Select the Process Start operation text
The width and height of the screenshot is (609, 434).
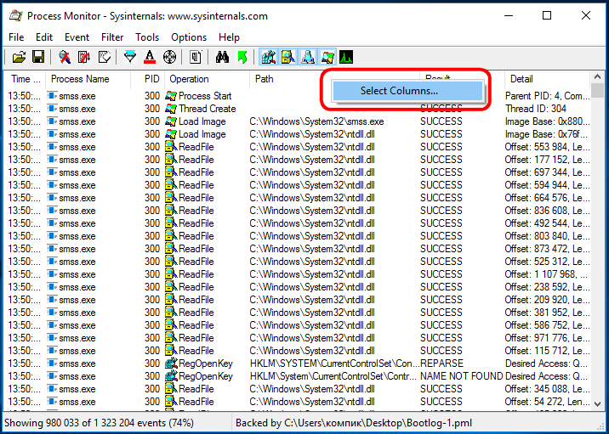205,96
